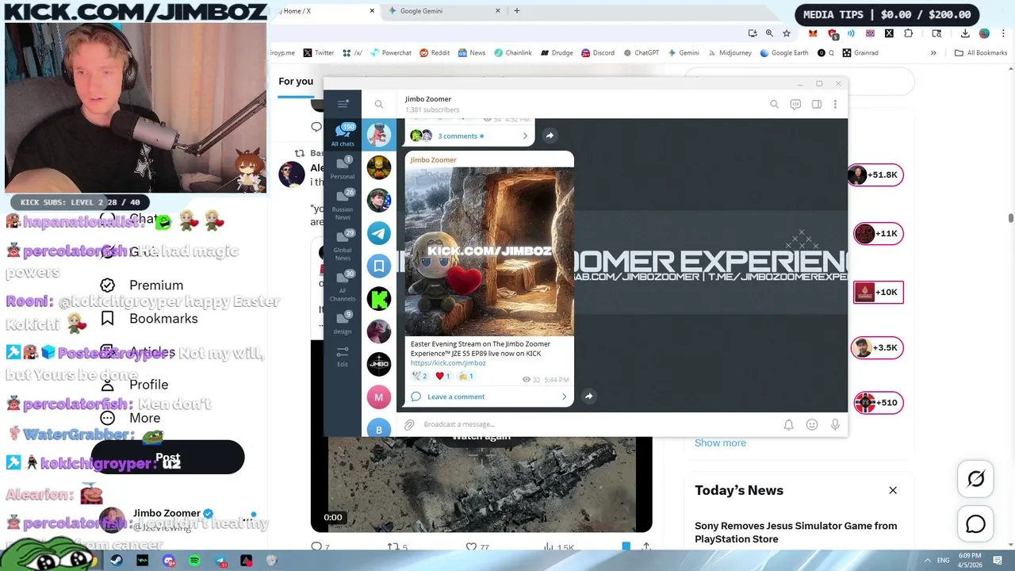Open the X messages chat bubble button
The width and height of the screenshot is (1015, 571).
click(x=975, y=524)
